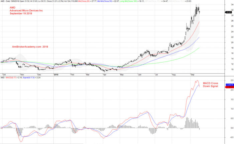This screenshot has height=144, width=234.
Task: Click the 20 price axis label
Action: click(232, 42)
